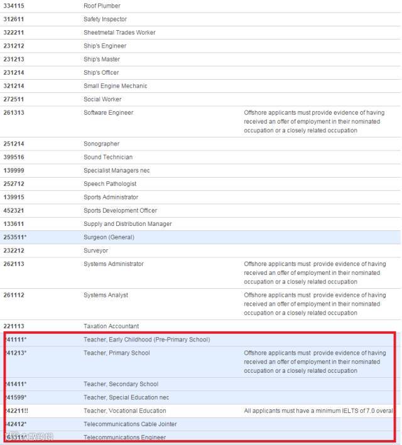The height and width of the screenshot is (445, 402).
Task: Select 'Ship's Engineer' occupation
Action: tap(105, 46)
